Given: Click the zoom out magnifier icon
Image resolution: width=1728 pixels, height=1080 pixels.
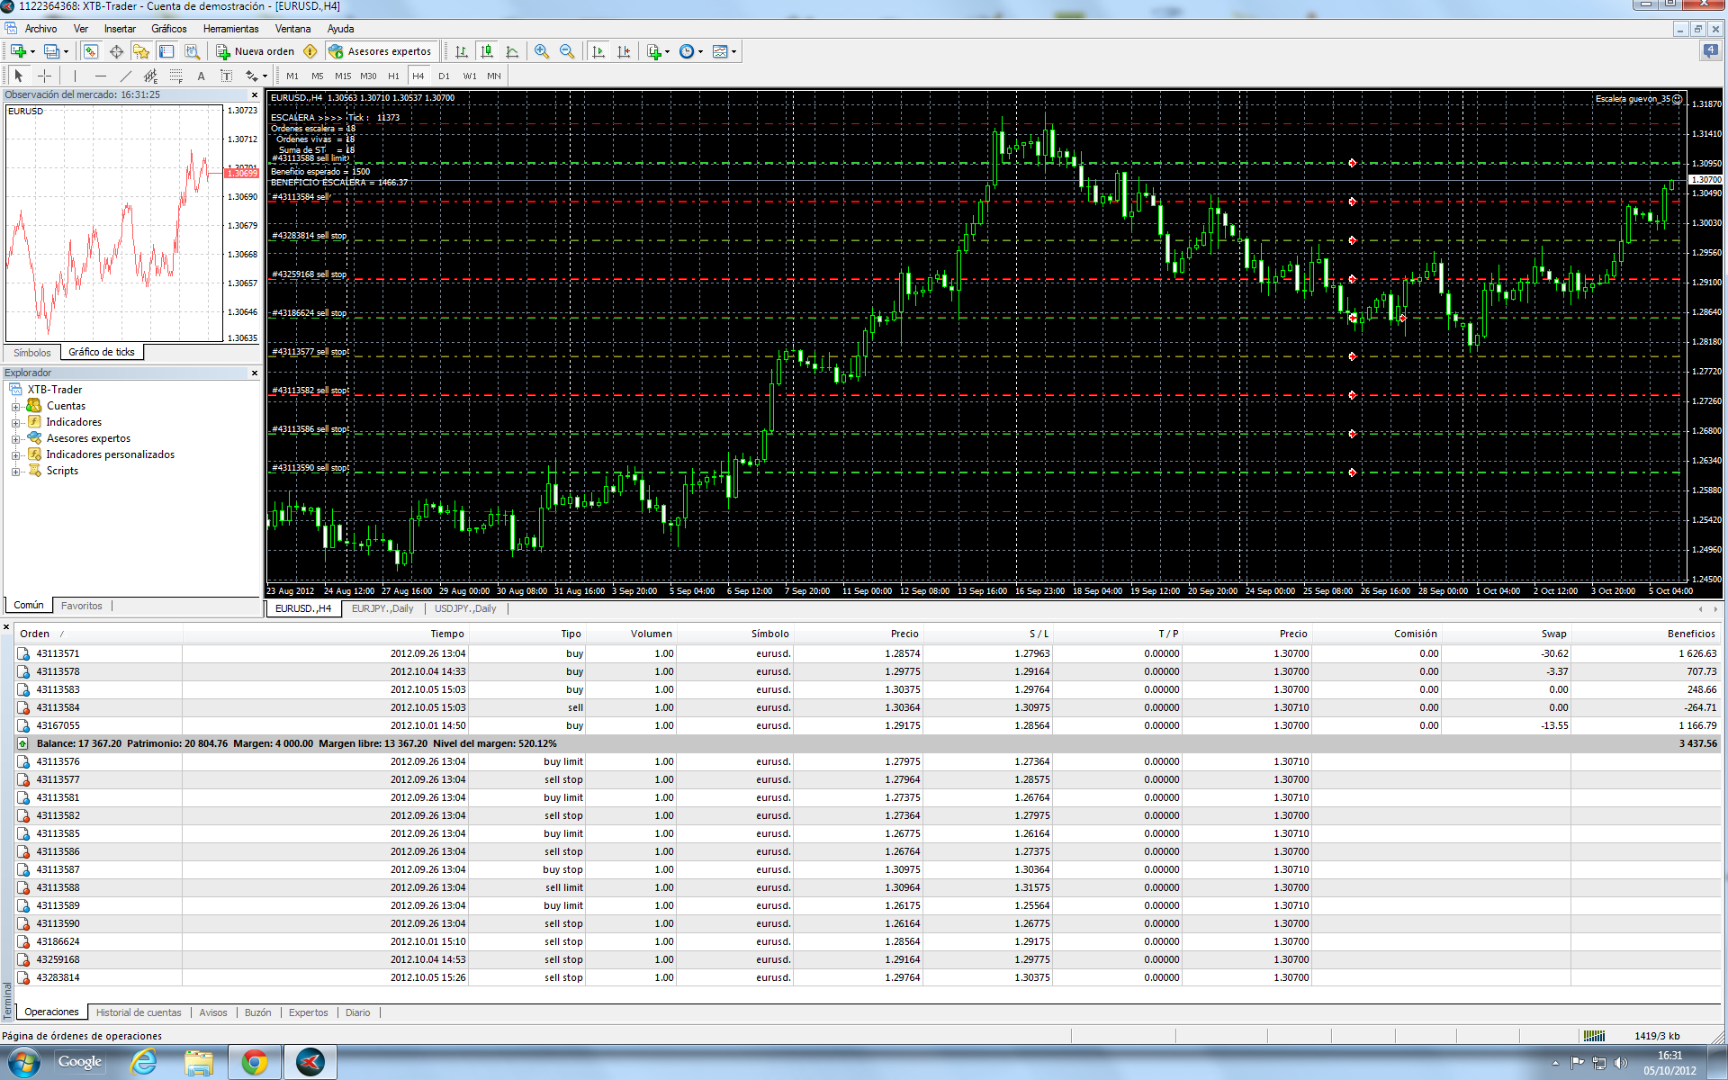Looking at the screenshot, I should pos(567,51).
